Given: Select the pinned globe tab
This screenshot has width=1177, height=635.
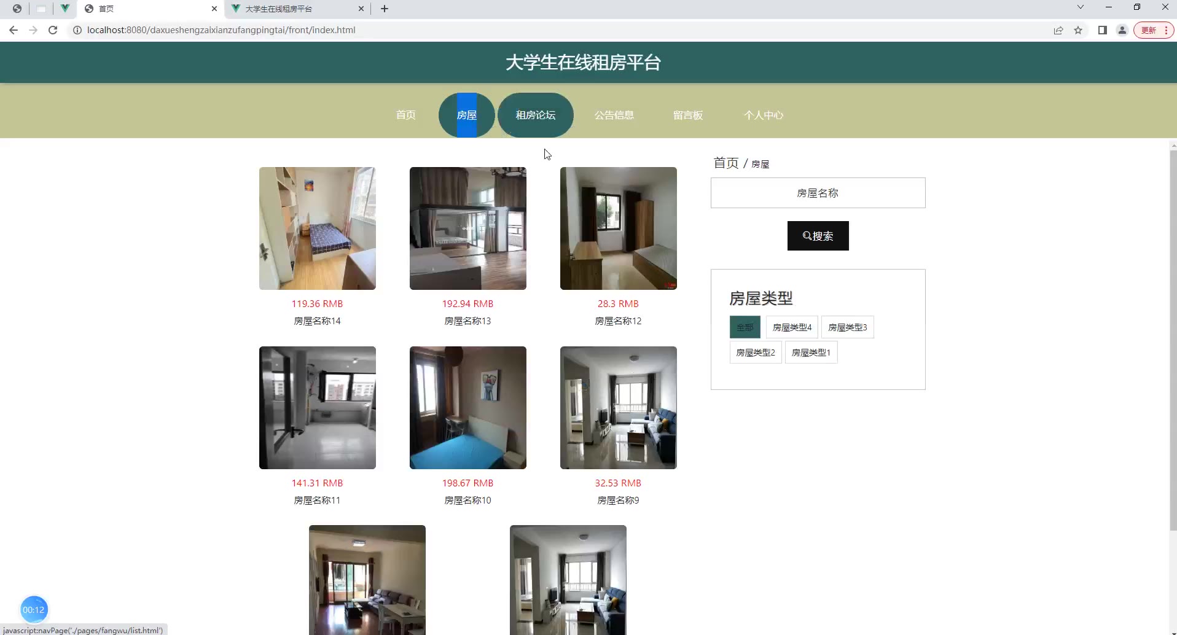Looking at the screenshot, I should tap(17, 9).
